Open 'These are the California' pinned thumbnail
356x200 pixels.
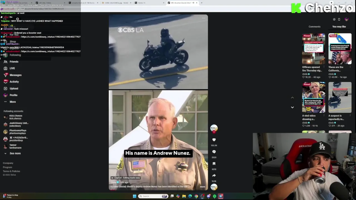tap(340, 49)
